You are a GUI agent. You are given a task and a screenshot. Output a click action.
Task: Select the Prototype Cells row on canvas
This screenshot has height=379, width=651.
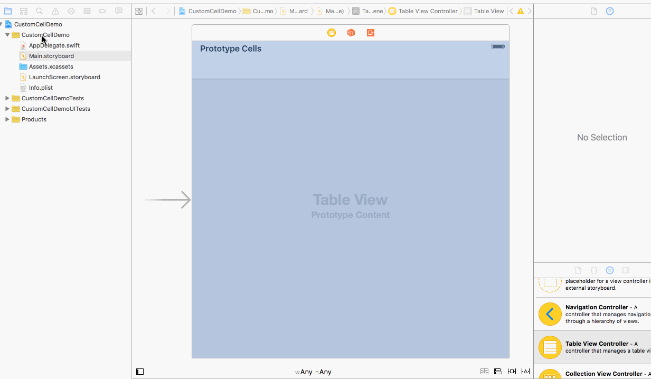pos(351,60)
